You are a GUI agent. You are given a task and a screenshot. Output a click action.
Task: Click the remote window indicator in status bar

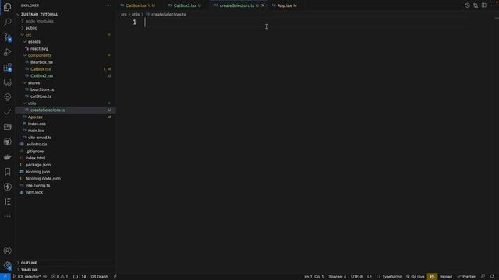click(5, 277)
